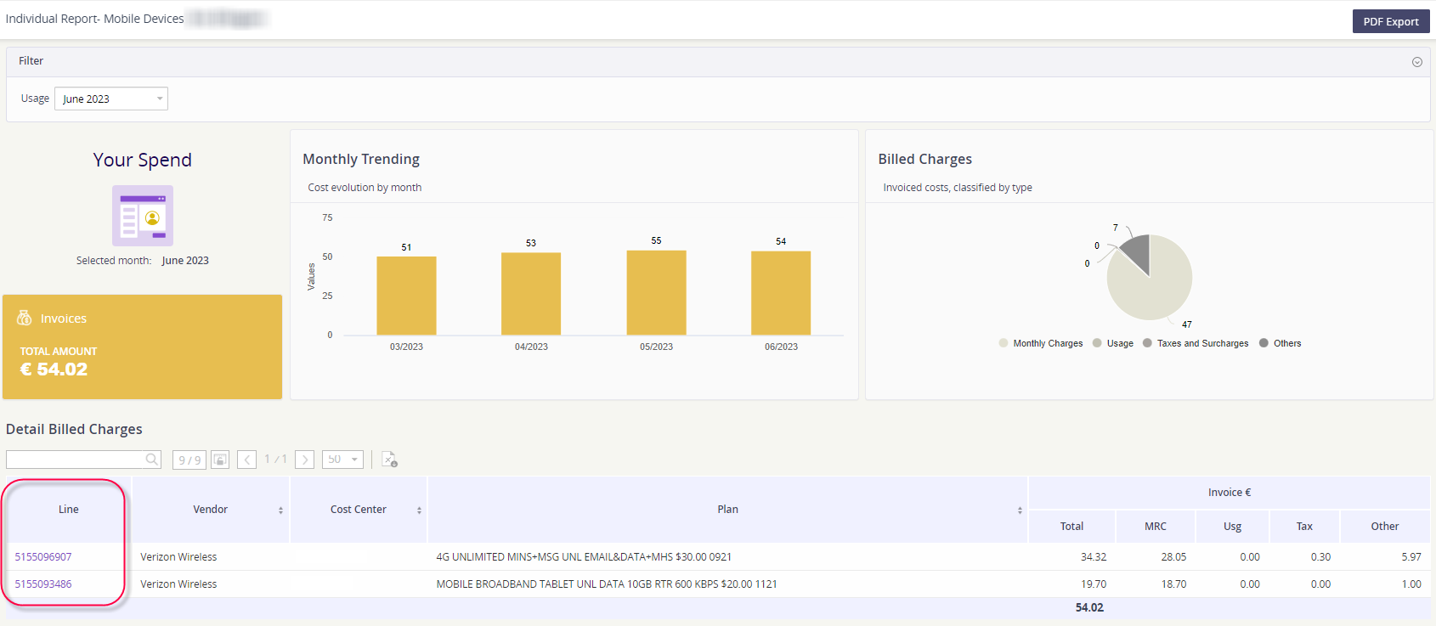The image size is (1436, 626).
Task: Open the rows-per-page dropdown showing 50
Action: [342, 460]
